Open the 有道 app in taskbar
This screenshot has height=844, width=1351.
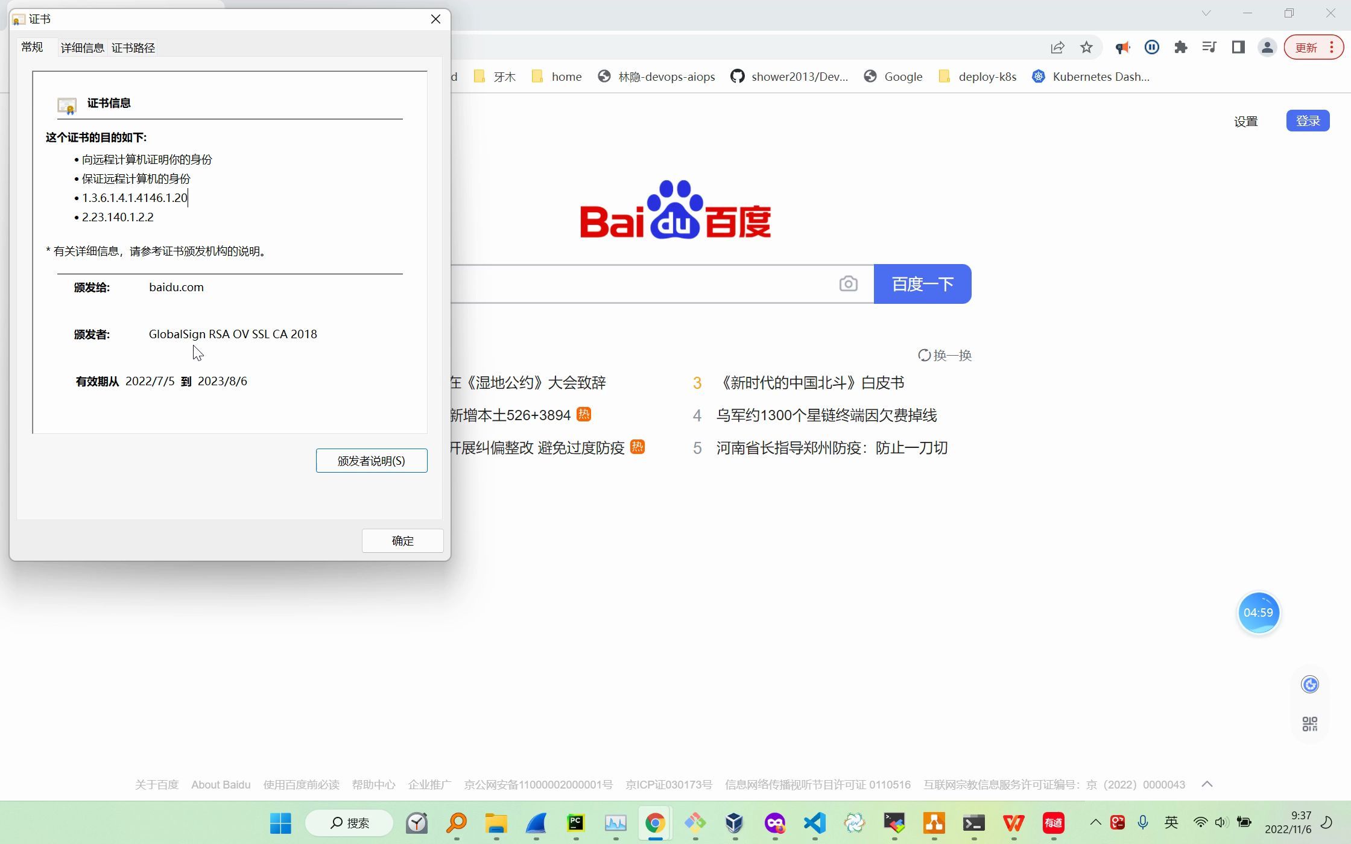(x=1054, y=823)
